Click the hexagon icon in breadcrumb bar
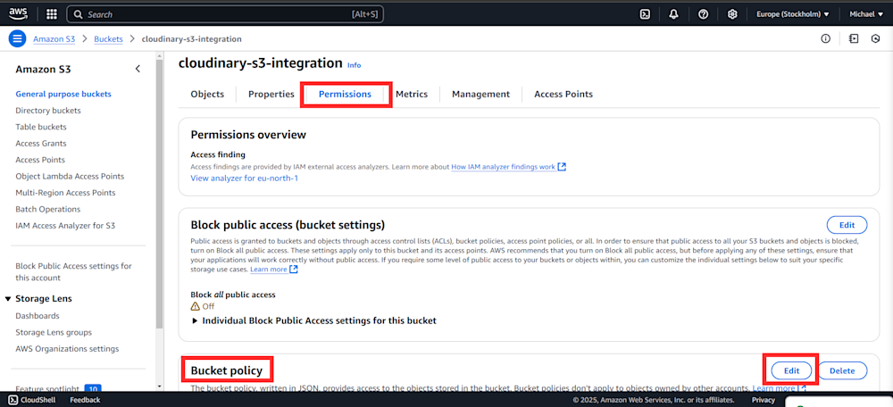Screen dimensions: 893x407 (876, 38)
